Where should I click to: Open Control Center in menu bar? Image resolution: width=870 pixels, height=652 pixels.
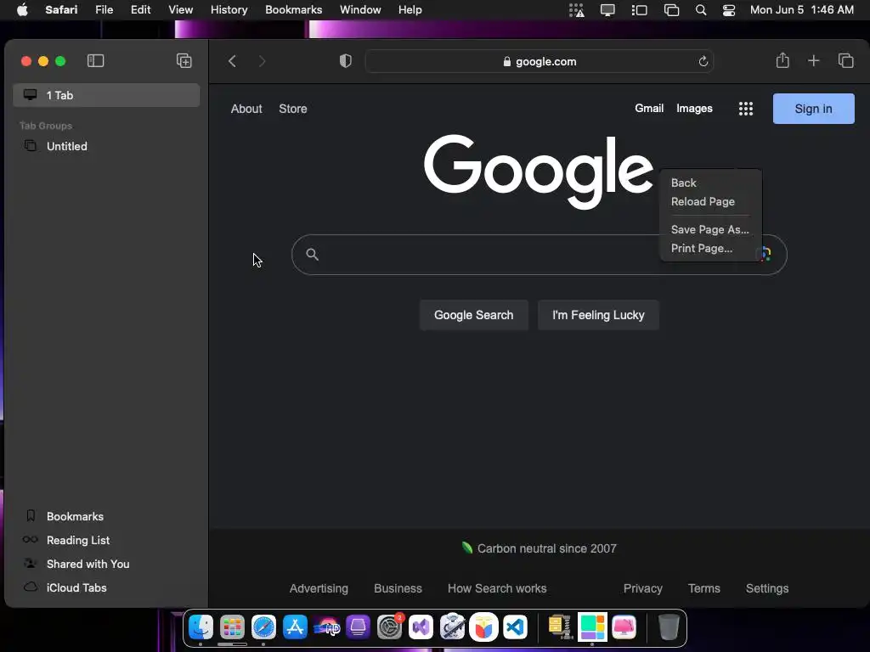coord(728,10)
